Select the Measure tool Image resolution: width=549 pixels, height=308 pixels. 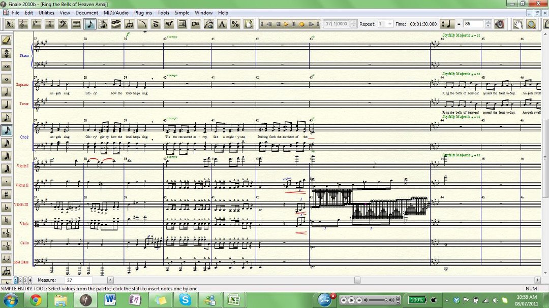pyautogui.click(x=76, y=24)
